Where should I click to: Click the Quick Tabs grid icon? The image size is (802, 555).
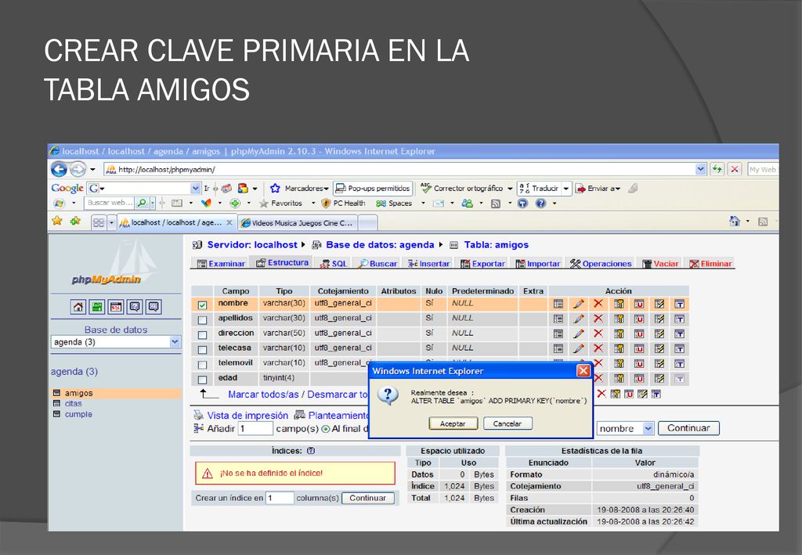98,223
